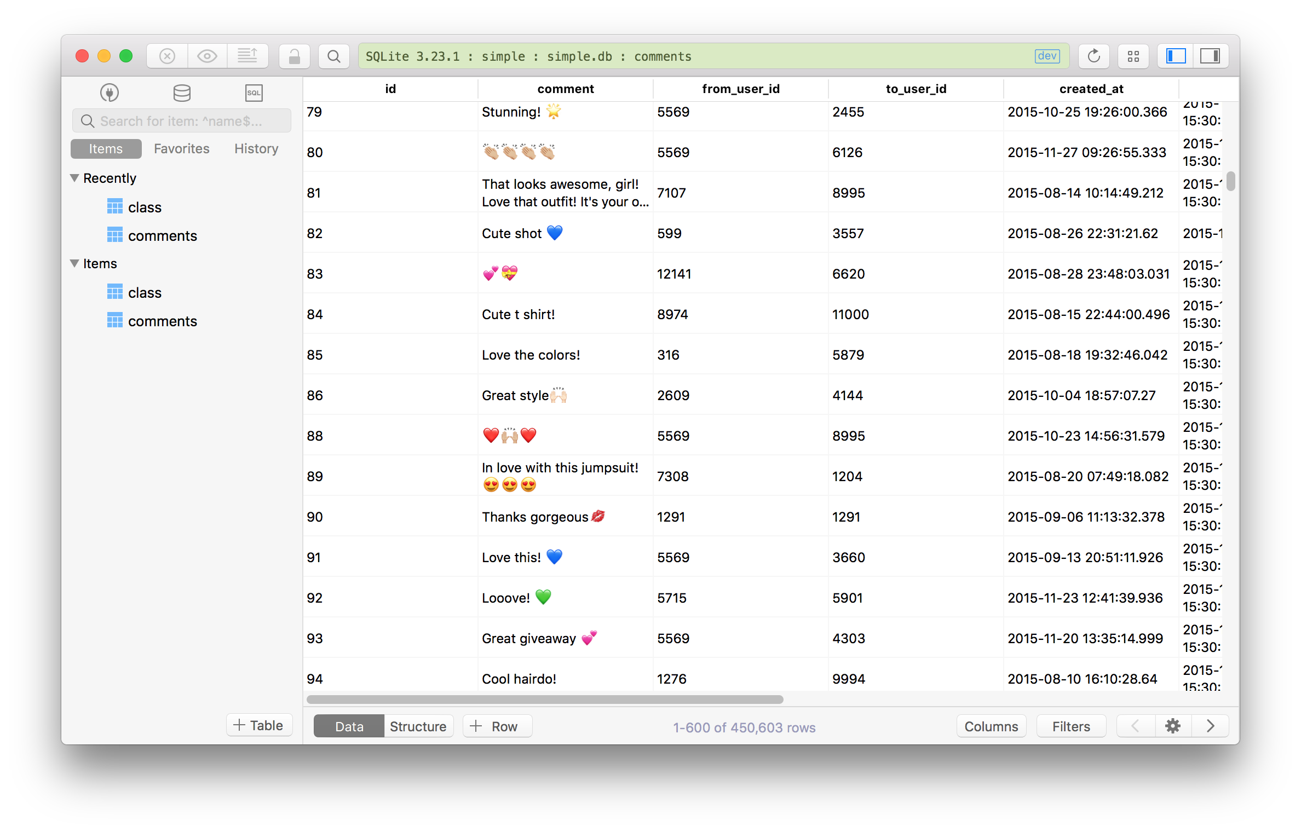
Task: Click the Columns button
Action: [x=991, y=726]
